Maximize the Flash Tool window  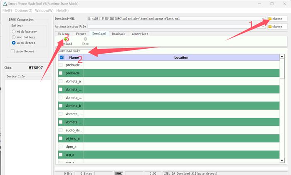[272, 3]
